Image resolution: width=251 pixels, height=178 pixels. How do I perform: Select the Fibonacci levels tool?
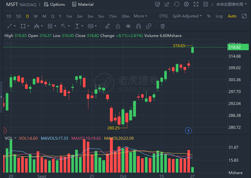tap(50, 26)
